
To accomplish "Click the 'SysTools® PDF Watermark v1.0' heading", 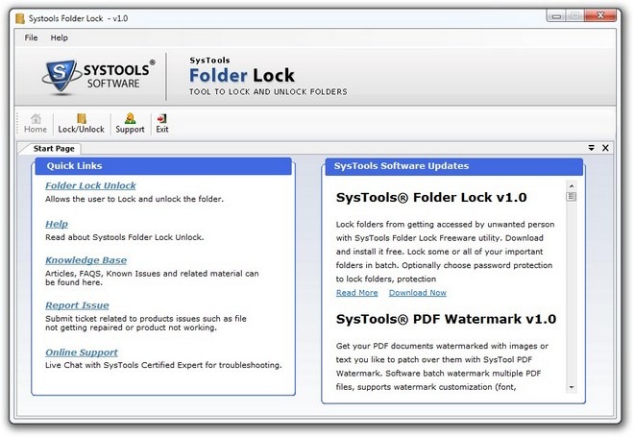I will 446,319.
